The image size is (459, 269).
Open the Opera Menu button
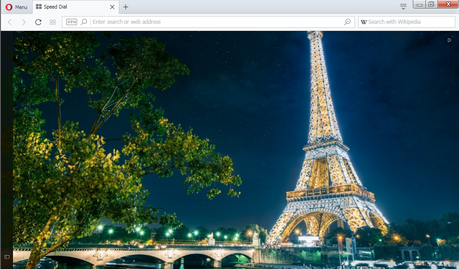coord(16,7)
